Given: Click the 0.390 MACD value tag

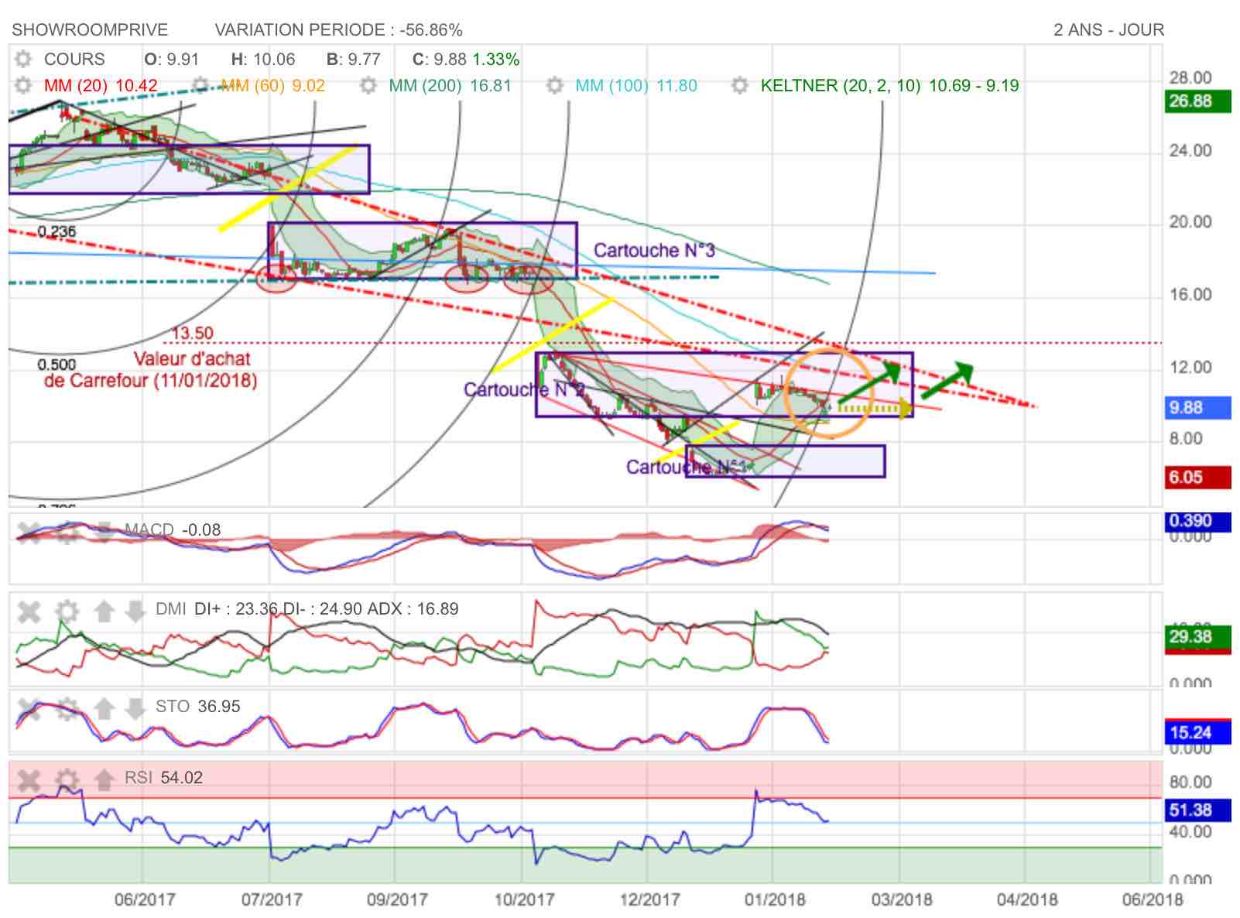Looking at the screenshot, I should (1197, 522).
